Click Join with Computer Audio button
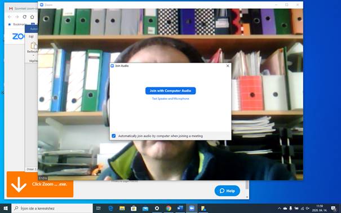This screenshot has height=213, width=341. 170,91
